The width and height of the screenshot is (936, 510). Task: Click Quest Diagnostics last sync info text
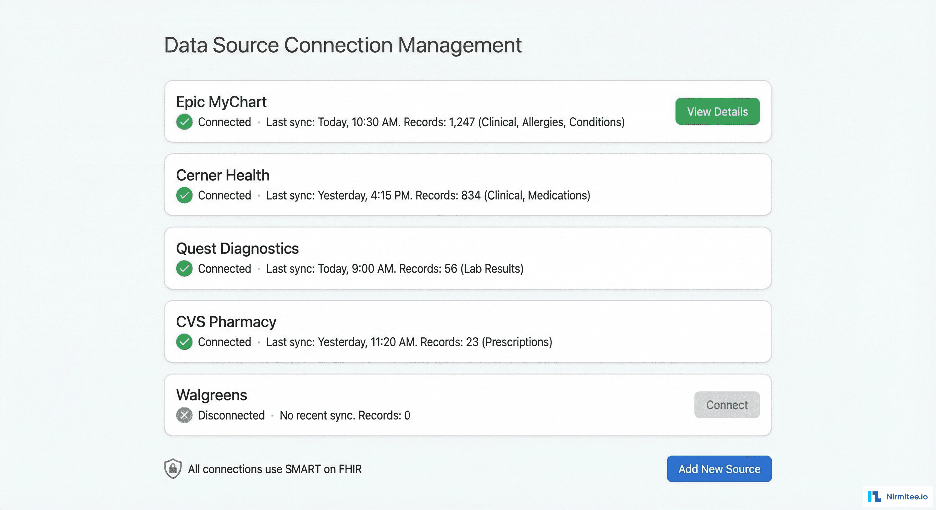coord(394,269)
